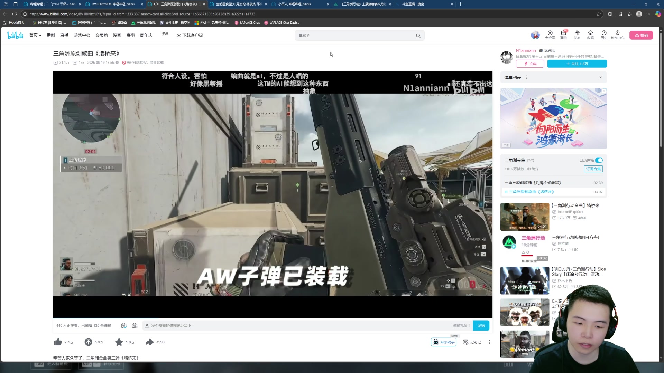The height and width of the screenshot is (373, 664).
Task: Open 弹幕礼仪 arrow link
Action: 461,326
